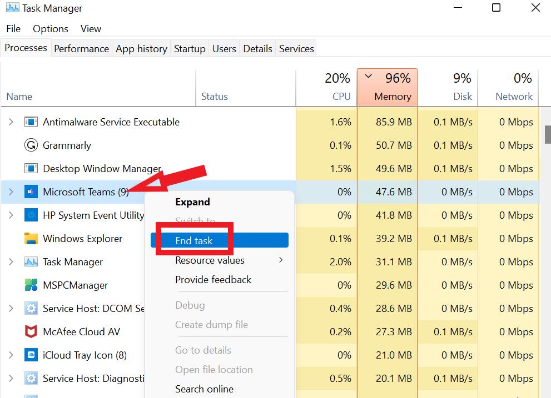Image resolution: width=551 pixels, height=398 pixels.
Task: Click the MSPCManager app icon
Action: 31,285
